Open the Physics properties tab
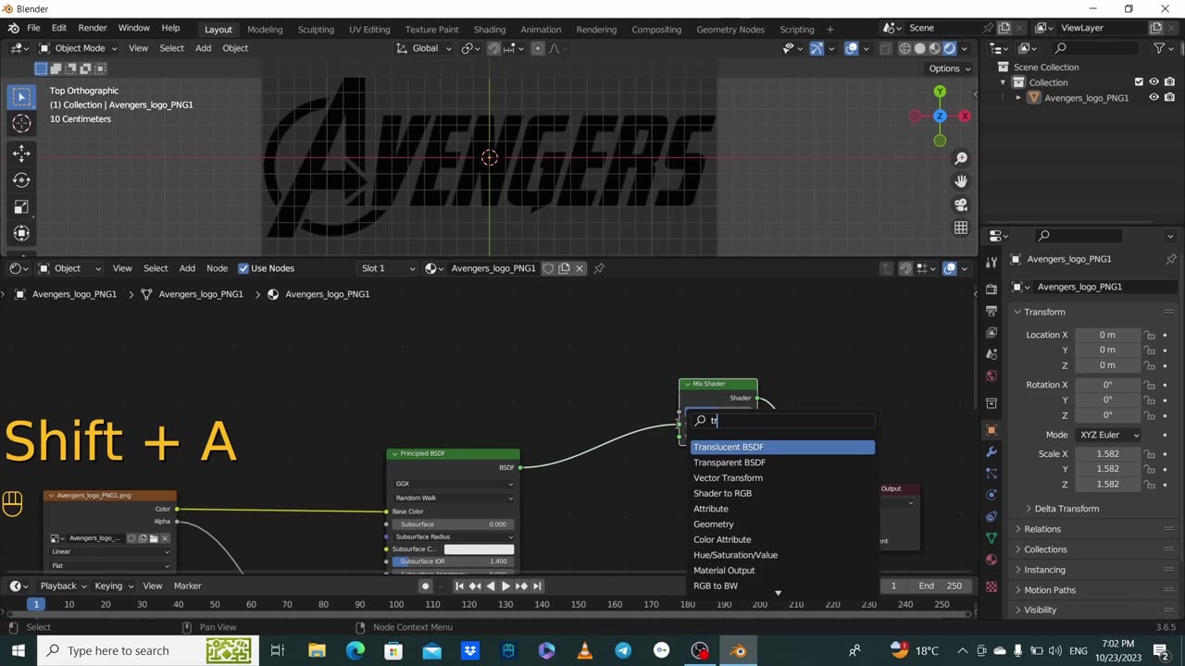The width and height of the screenshot is (1185, 666). point(992,495)
